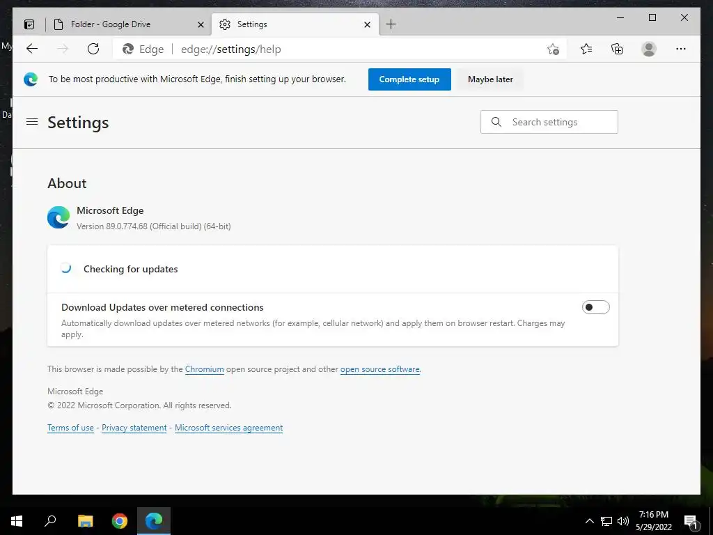713x535 pixels.
Task: Click the Version 89.0.774.68 text
Action: pyautogui.click(x=153, y=226)
